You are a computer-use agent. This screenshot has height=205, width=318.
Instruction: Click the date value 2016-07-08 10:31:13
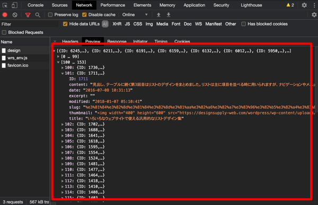tap(108, 90)
